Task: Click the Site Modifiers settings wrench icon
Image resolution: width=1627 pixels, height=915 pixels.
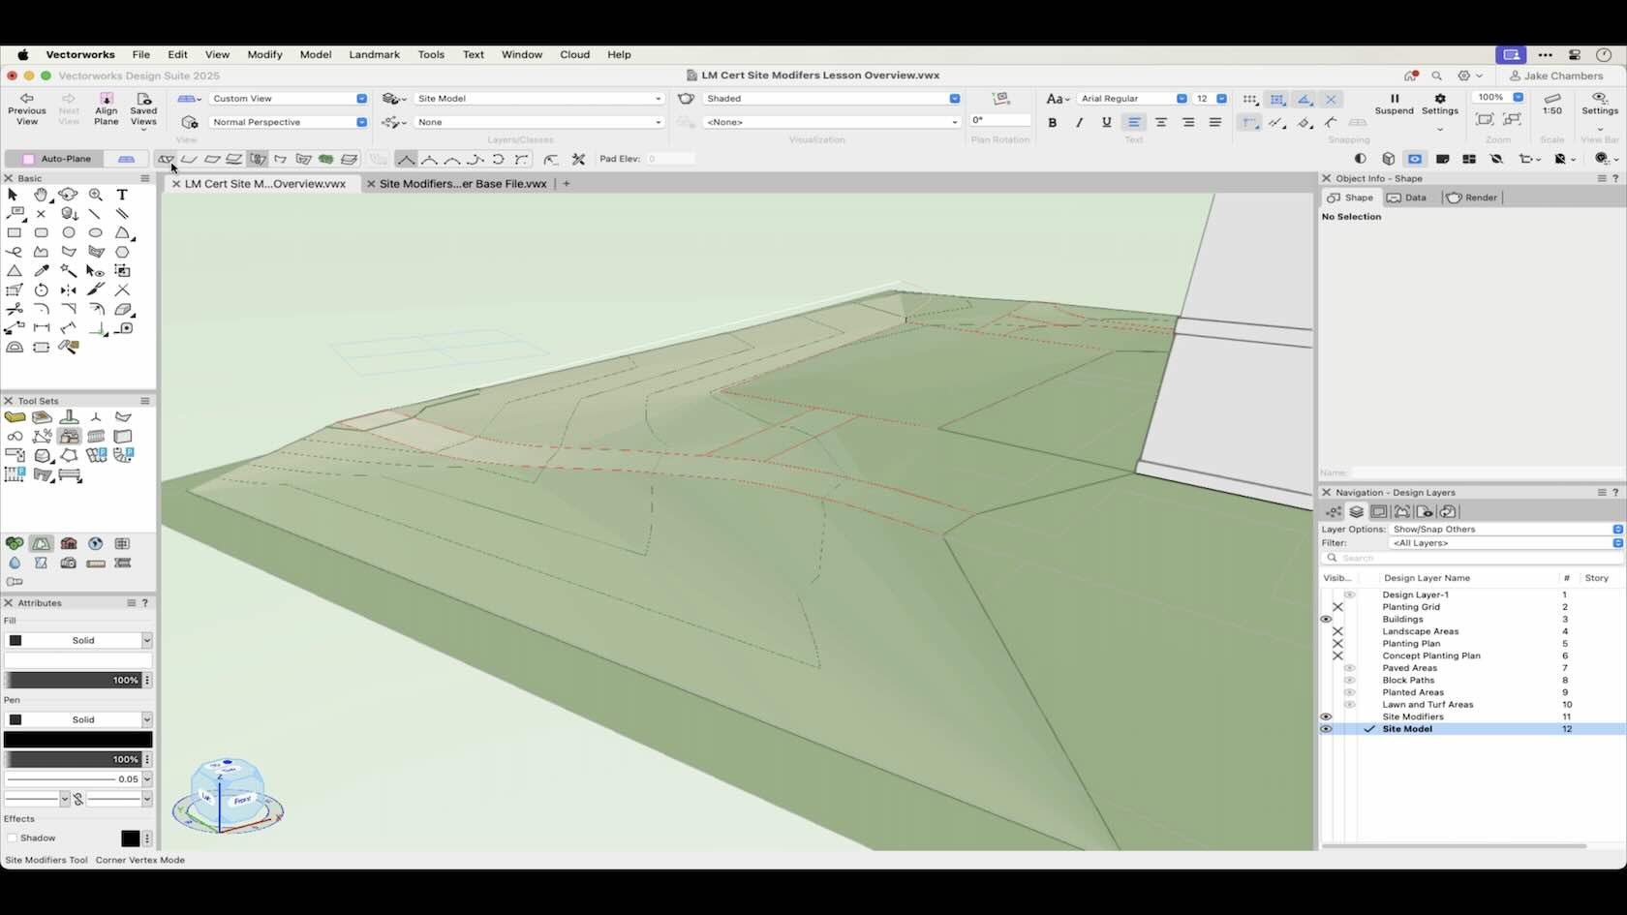Action: tap(579, 160)
